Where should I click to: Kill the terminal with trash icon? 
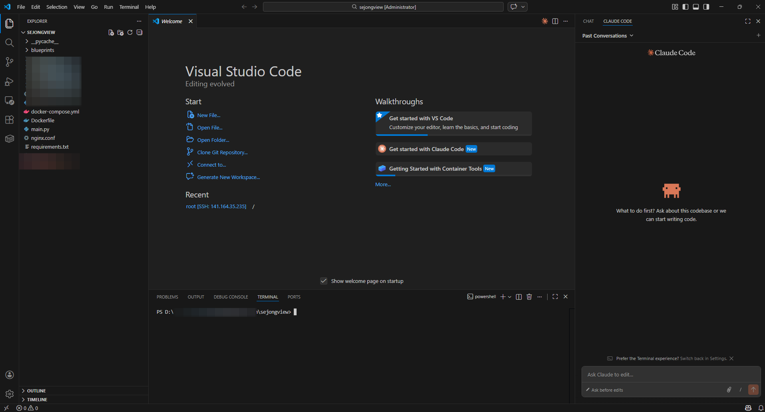pyautogui.click(x=529, y=297)
